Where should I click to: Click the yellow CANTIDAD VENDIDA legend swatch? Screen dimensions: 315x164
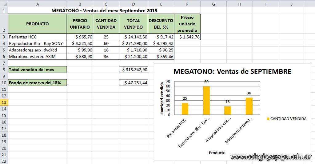tap(268, 119)
